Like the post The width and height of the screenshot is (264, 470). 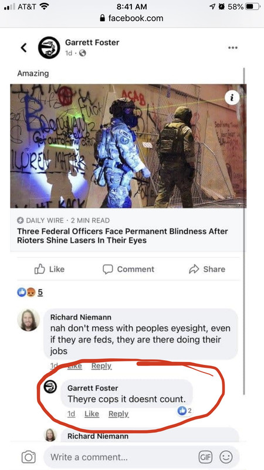50,269
